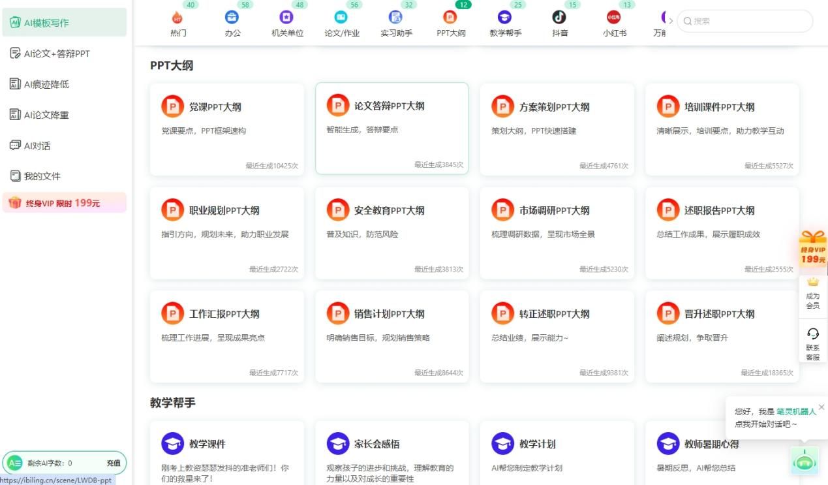Screen dimensions: 828x485
Task: Click the 安全教育PPT大纲 icon
Action: click(x=338, y=210)
